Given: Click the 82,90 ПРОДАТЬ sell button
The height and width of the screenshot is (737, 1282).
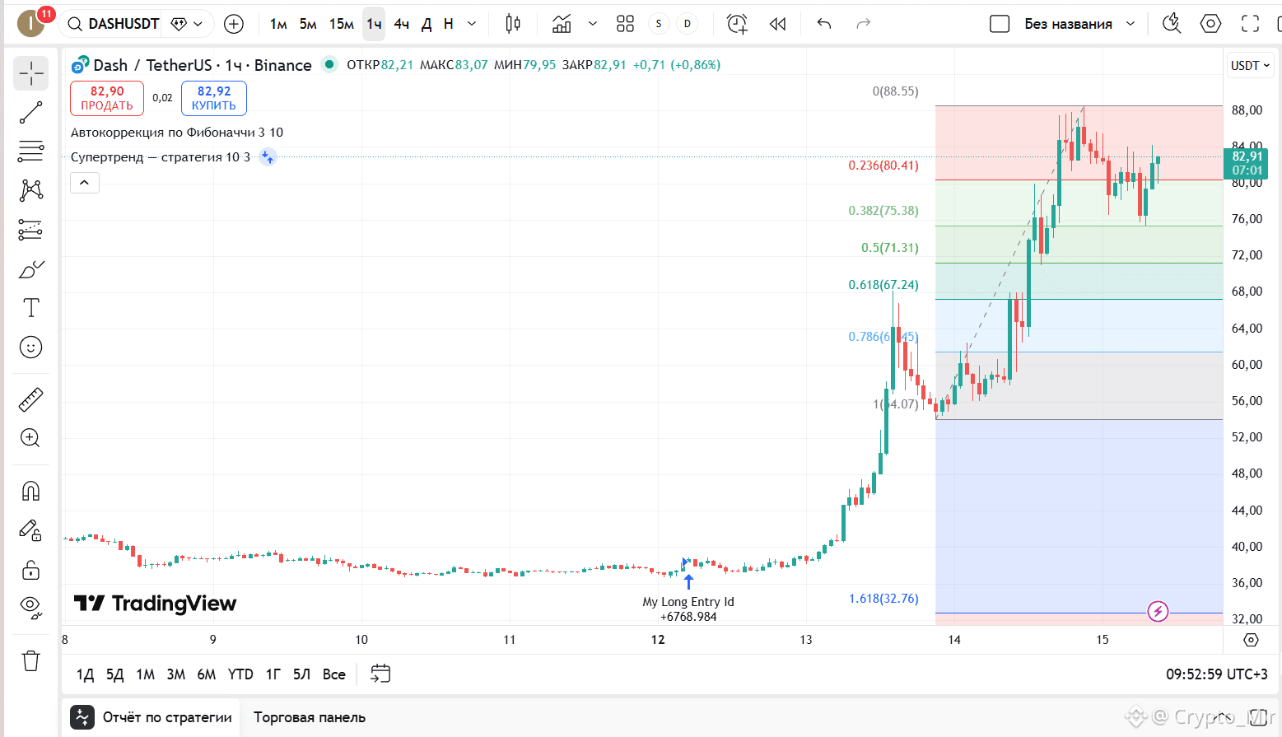Looking at the screenshot, I should (x=107, y=98).
